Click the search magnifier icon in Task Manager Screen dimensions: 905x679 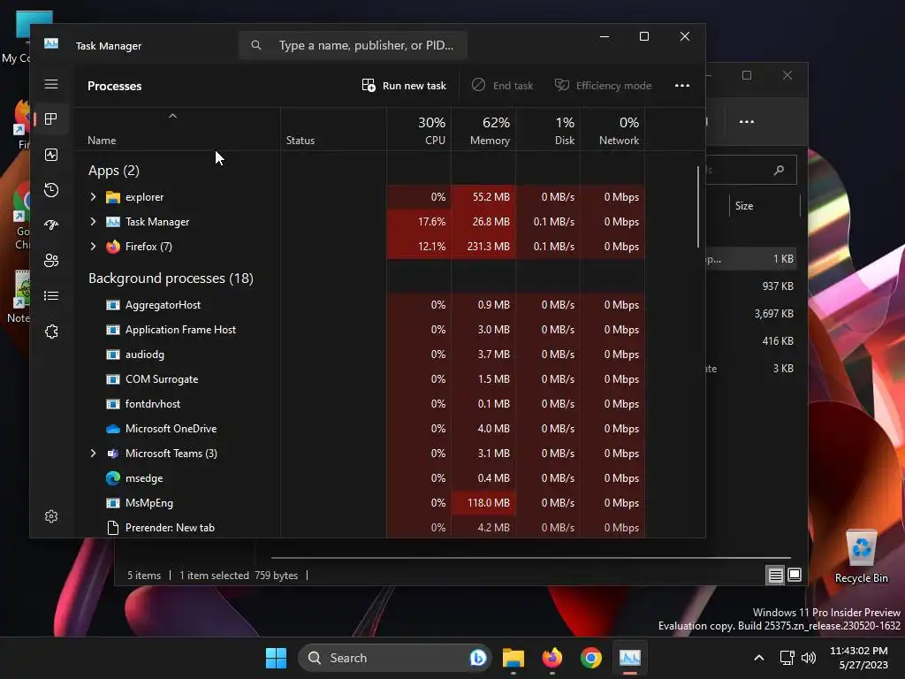[x=256, y=45]
